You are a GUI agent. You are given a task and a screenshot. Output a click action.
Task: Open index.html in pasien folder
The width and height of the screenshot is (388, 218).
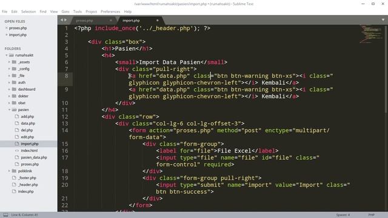[29, 151]
